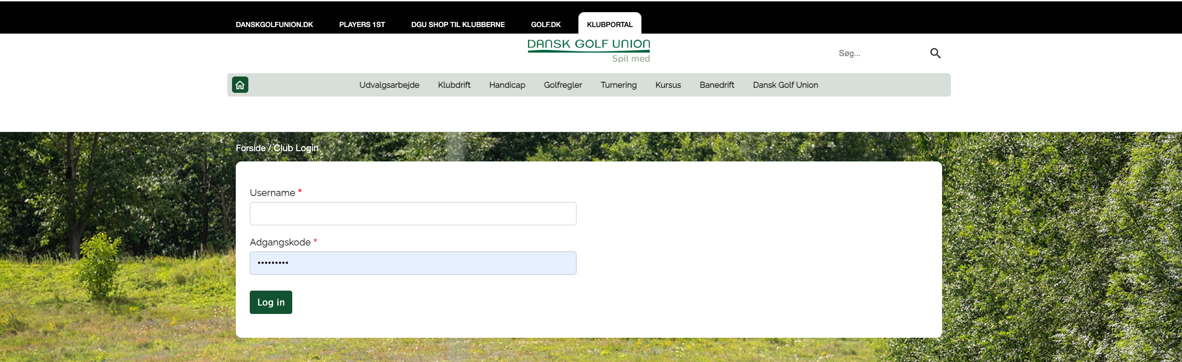This screenshot has width=1182, height=362.
Task: Open the DANSKGOLFUNION.DK top tab
Action: [x=274, y=24]
